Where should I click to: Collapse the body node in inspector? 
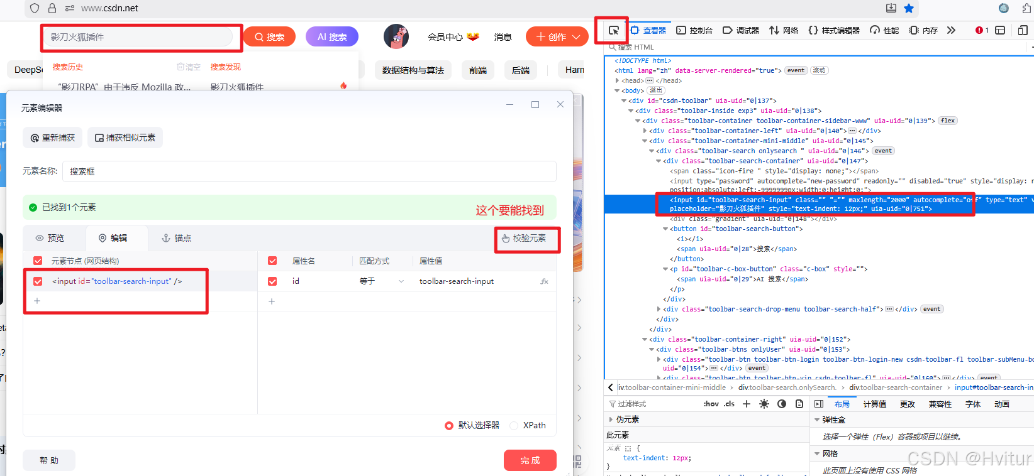click(617, 91)
